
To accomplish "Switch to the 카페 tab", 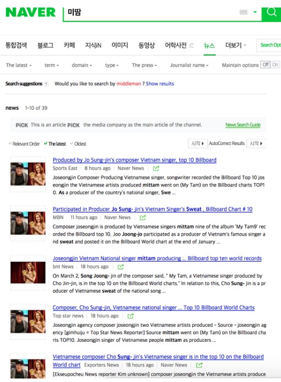I will pos(69,45).
